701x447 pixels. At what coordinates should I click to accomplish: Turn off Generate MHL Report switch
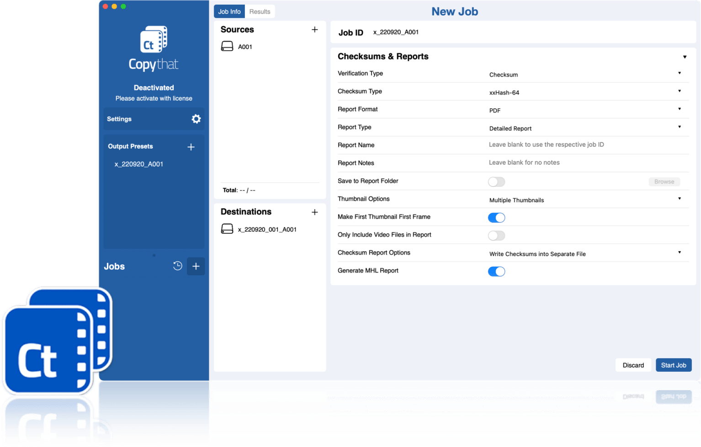pos(496,272)
